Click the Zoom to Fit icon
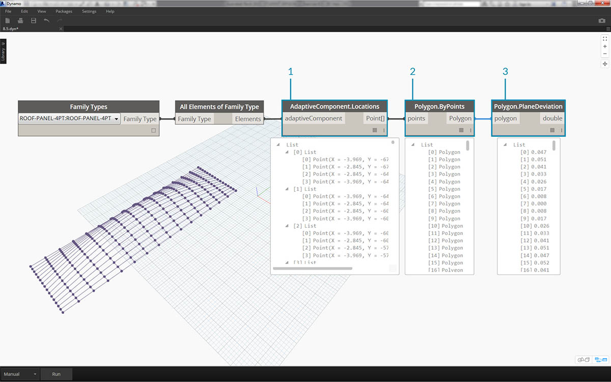Screen dimensions: 611x382 (605, 39)
